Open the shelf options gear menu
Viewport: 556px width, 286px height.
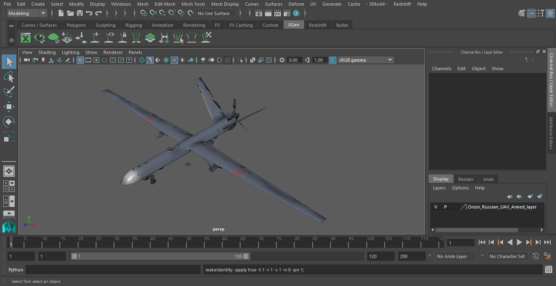(x=11, y=40)
